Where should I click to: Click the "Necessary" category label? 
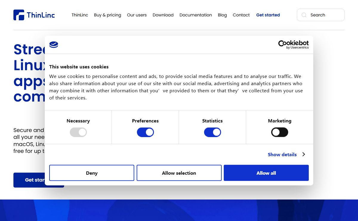click(78, 121)
